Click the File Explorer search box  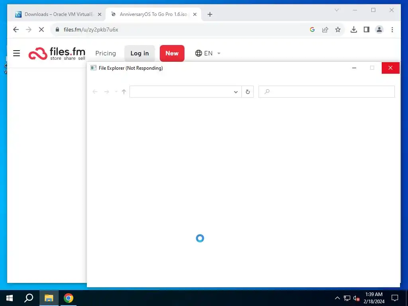[x=327, y=92]
